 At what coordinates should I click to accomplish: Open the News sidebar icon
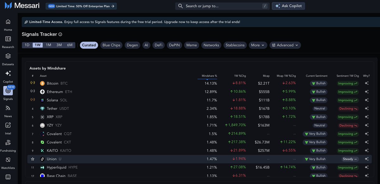8,108
